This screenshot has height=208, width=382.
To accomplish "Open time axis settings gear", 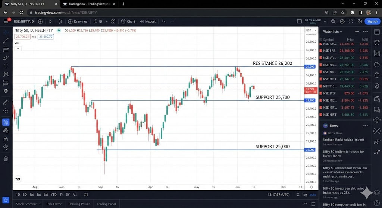I will [x=311, y=187].
